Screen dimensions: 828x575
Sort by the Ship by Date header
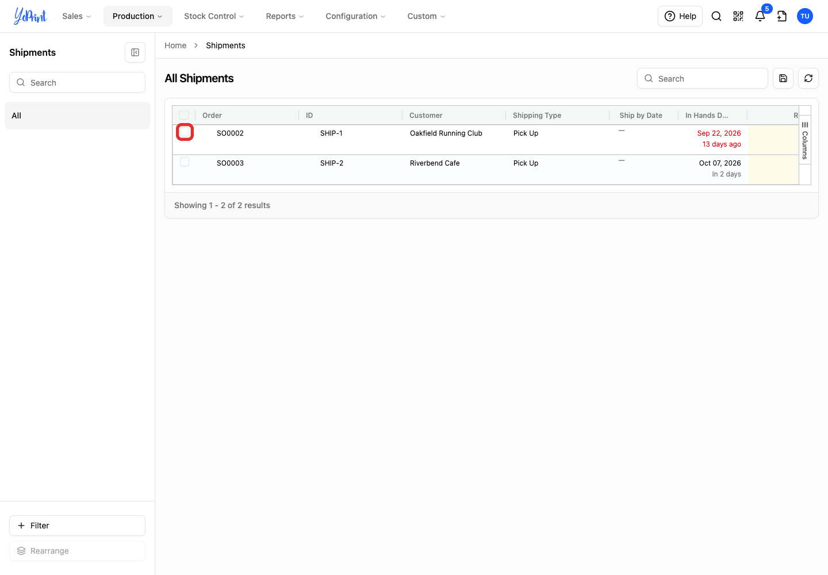click(x=641, y=115)
